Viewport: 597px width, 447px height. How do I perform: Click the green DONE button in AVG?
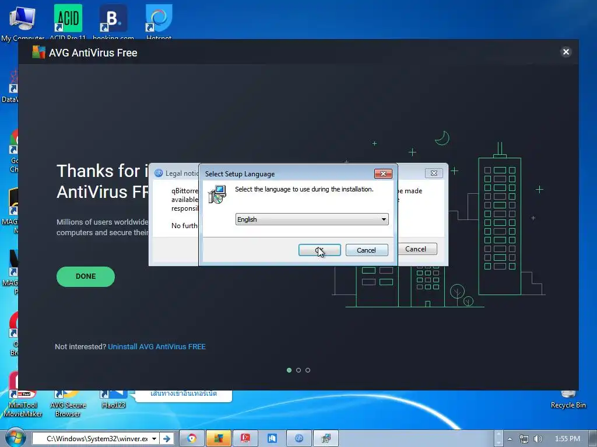(86, 276)
